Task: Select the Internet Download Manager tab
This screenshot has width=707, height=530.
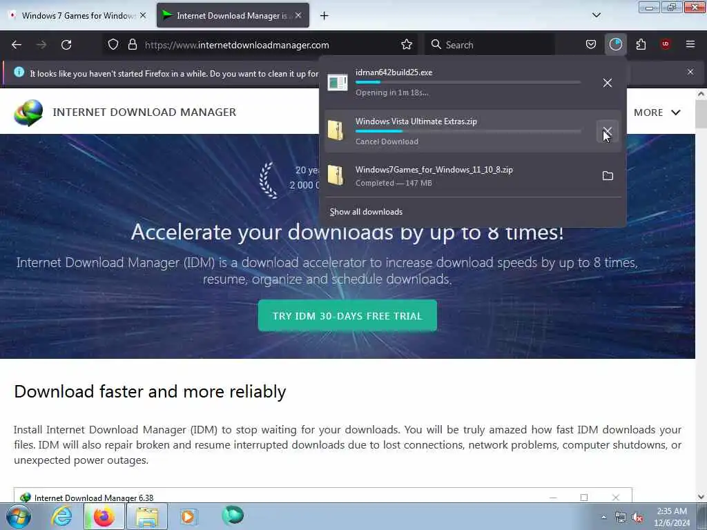Action: pos(233,16)
